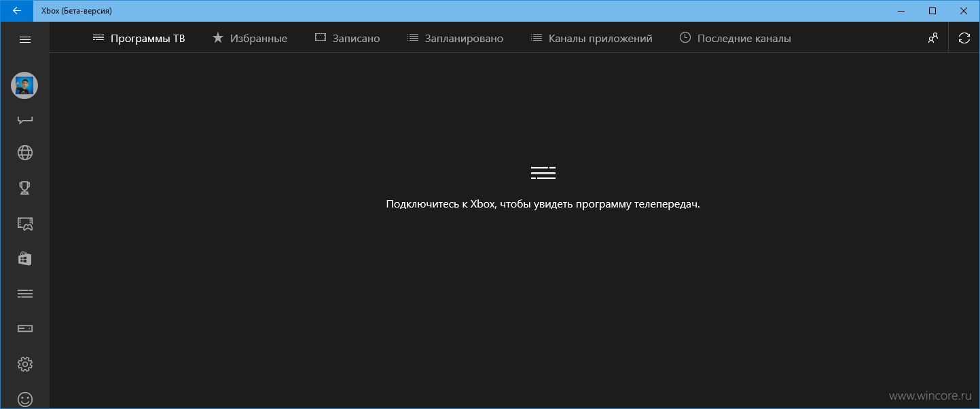Image resolution: width=980 pixels, height=409 pixels.
Task: Click the refresh icon at top right
Action: click(x=964, y=38)
